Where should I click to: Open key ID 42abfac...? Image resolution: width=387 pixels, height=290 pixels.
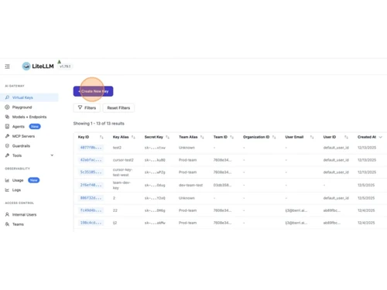point(91,160)
